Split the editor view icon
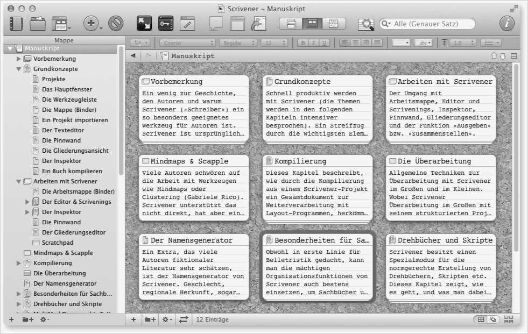The height and width of the screenshot is (334, 528). click(x=514, y=56)
